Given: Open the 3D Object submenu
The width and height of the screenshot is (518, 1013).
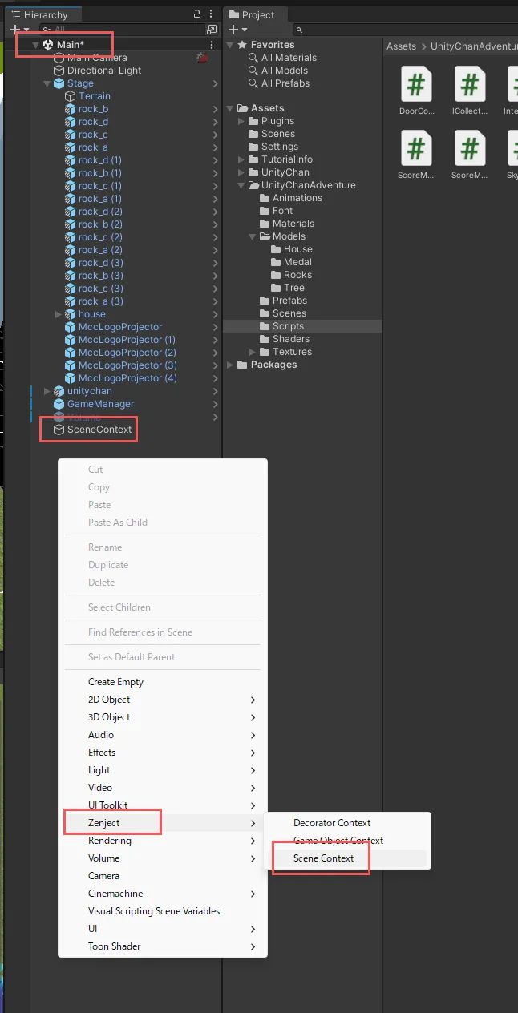Looking at the screenshot, I should click(x=109, y=717).
